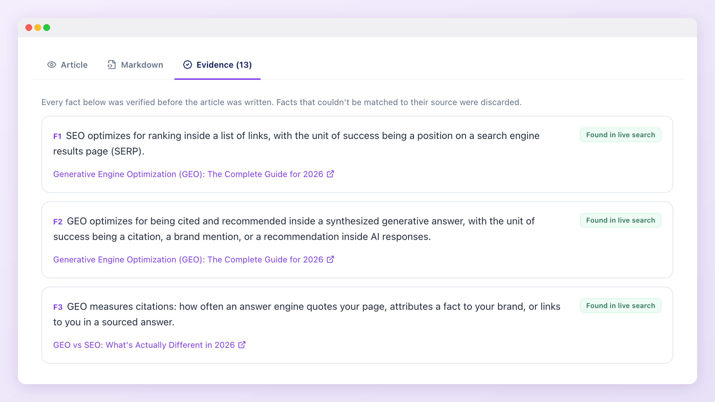This screenshot has width=715, height=402.
Task: Click the F1 fact label
Action: click(57, 136)
